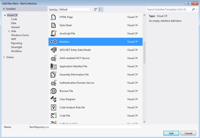The width and height of the screenshot is (200, 138).
Task: Select the WPF category
Action: [14, 39]
